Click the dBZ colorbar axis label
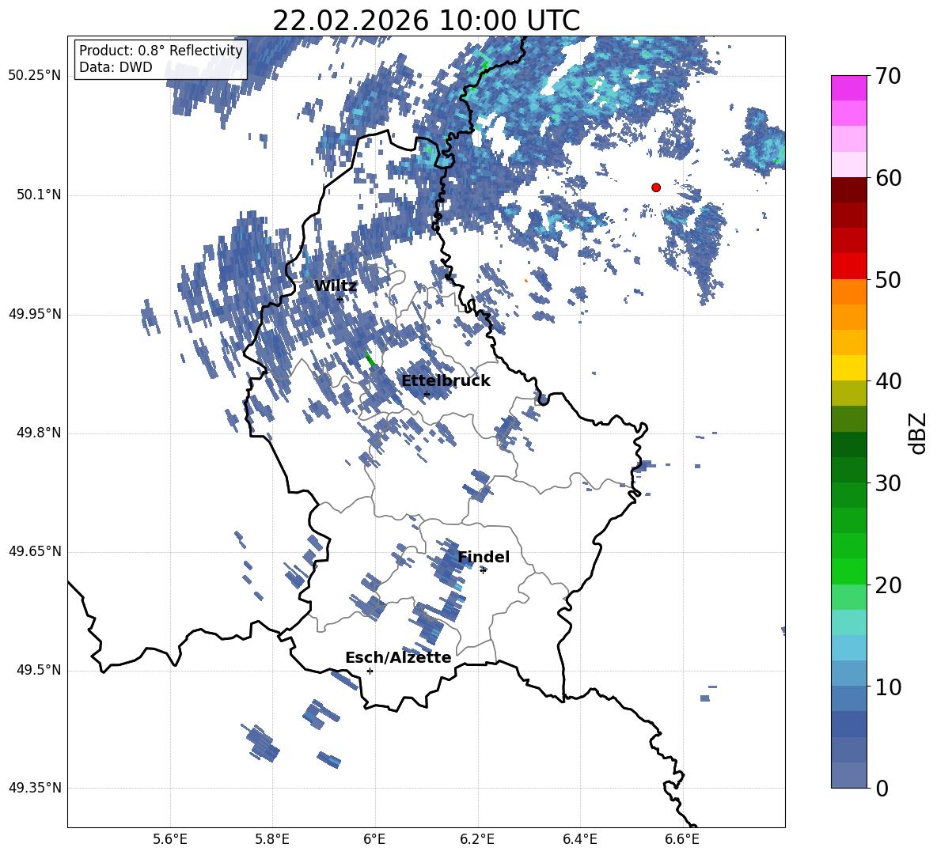Viewport: 937px width, 855px height. click(x=919, y=433)
